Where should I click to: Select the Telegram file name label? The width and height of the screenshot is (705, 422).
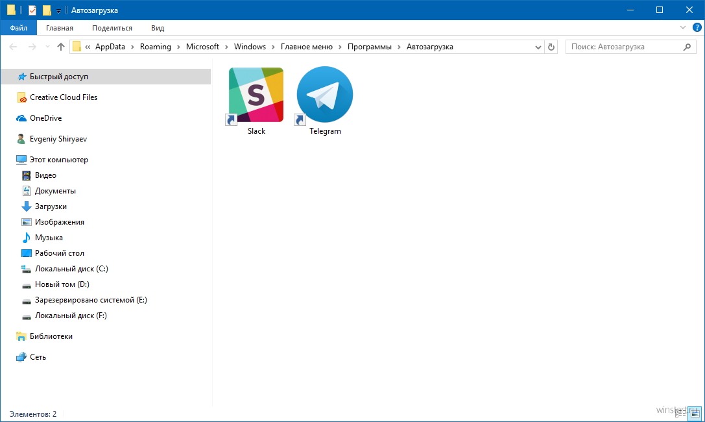[x=325, y=131]
